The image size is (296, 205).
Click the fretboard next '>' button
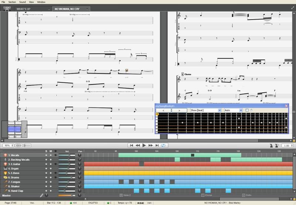point(179,110)
